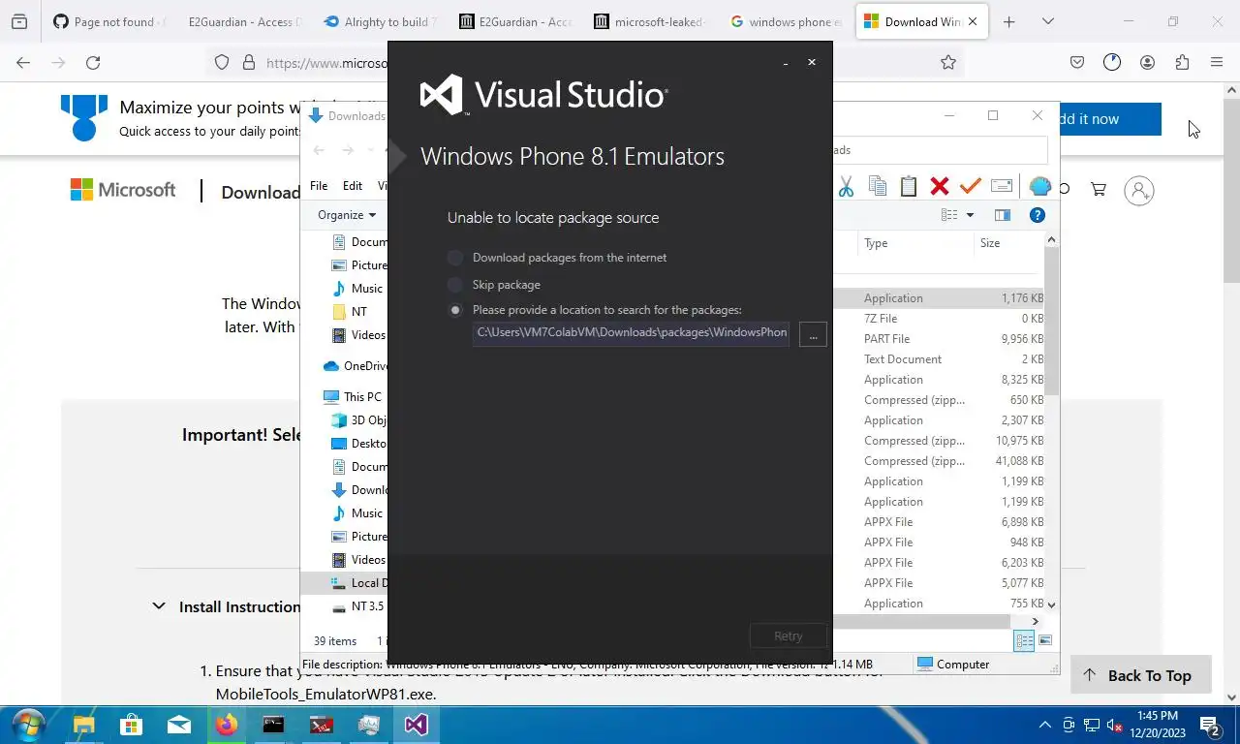
Task: Open the Microsoft shopping cart icon
Action: click(1099, 190)
